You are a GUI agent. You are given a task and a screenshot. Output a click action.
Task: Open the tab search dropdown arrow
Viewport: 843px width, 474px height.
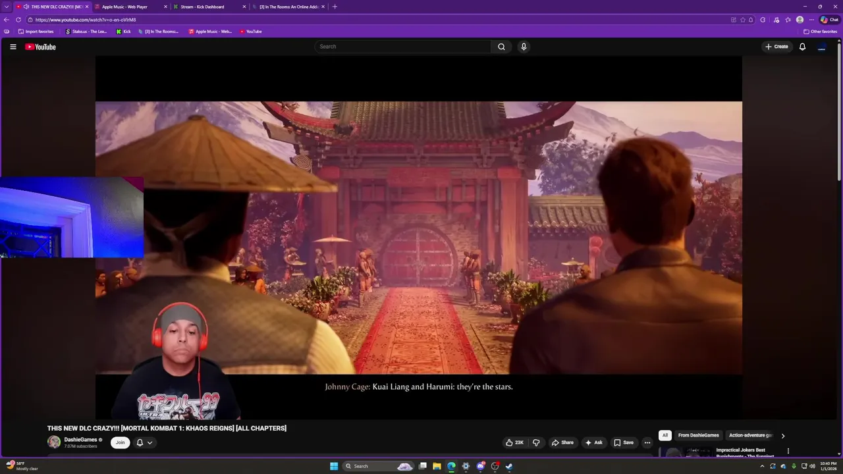[x=7, y=7]
